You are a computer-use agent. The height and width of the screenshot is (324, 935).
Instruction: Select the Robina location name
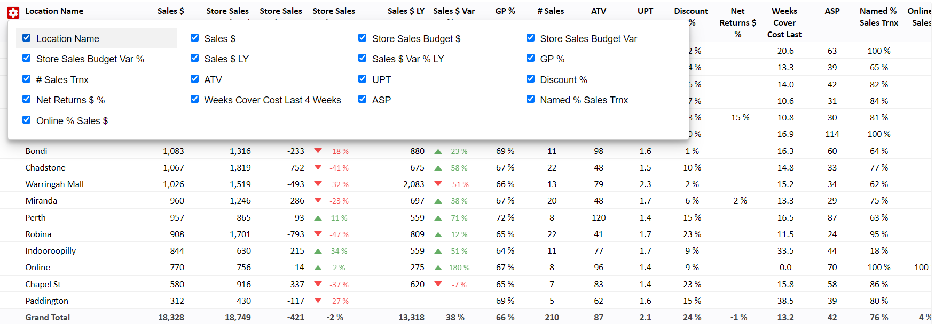(38, 234)
